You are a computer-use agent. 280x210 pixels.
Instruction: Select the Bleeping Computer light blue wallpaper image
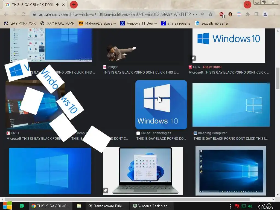click(231, 105)
